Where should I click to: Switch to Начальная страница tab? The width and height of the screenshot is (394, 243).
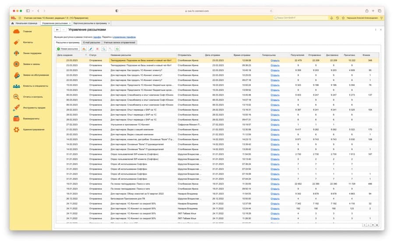[x=25, y=23]
